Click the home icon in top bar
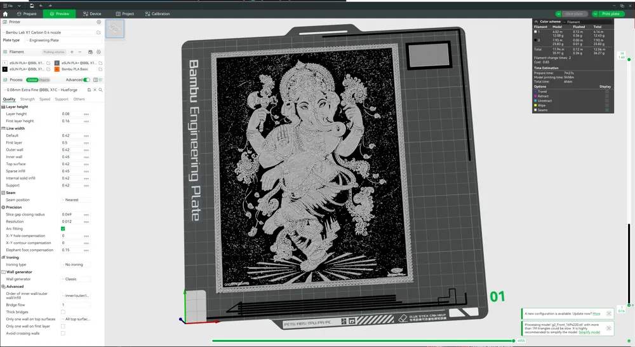Image resolution: width=635 pixels, height=347 pixels. 5,14
